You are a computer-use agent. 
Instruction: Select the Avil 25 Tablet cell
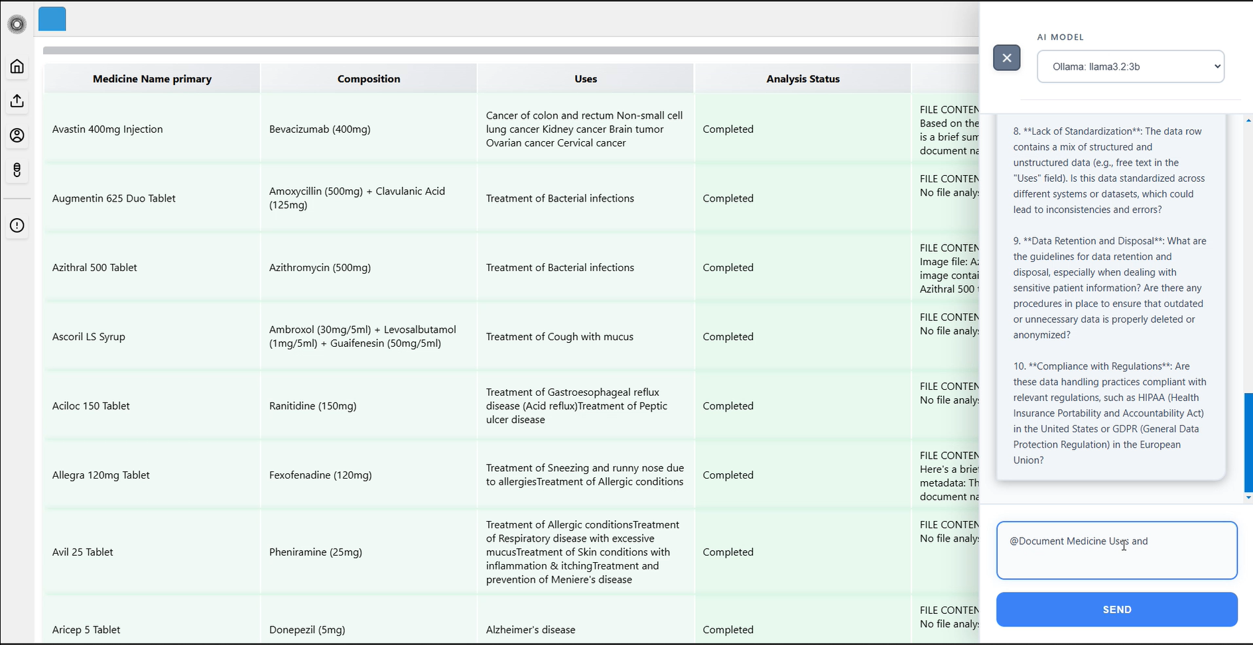tap(152, 552)
